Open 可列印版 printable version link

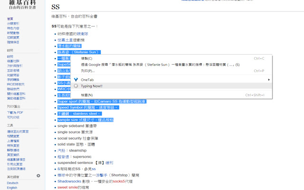[13, 117]
